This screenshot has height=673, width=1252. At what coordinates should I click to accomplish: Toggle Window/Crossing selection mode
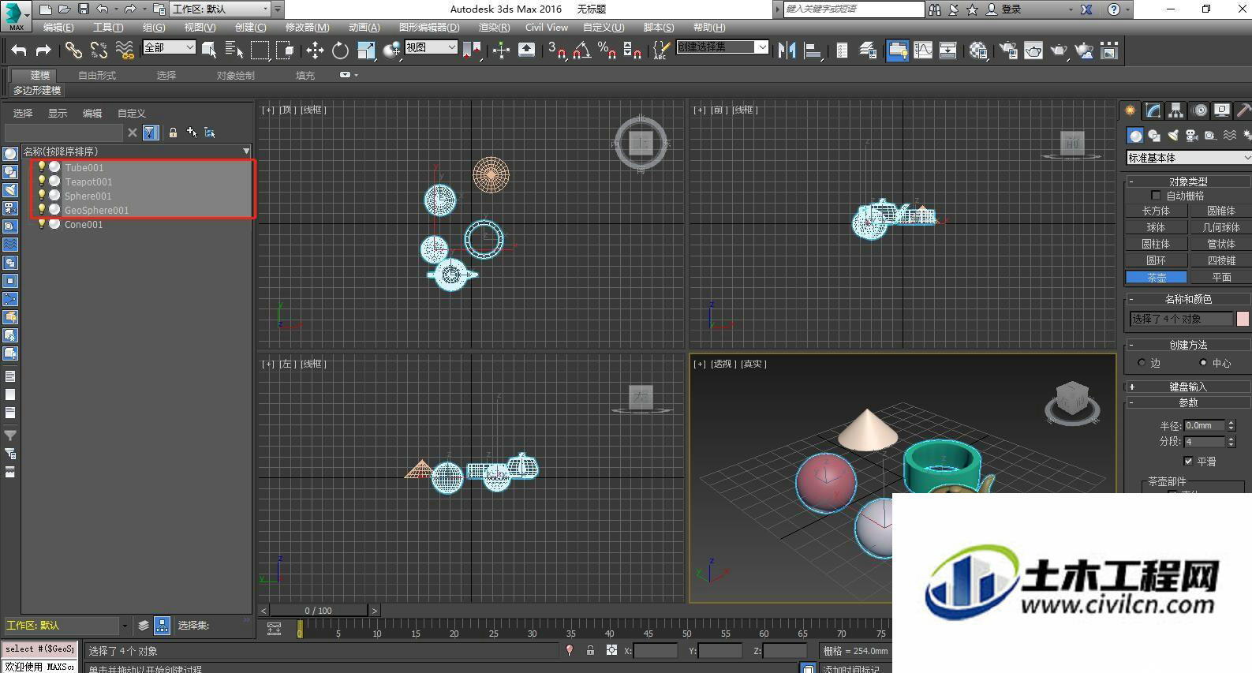(x=285, y=50)
